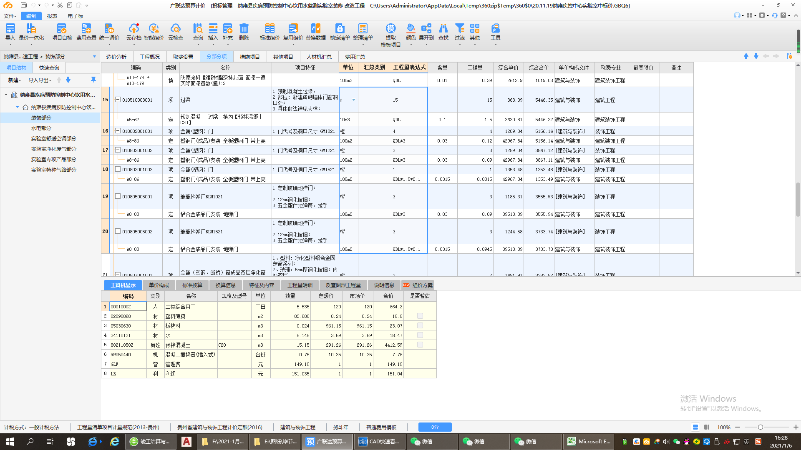Image resolution: width=801 pixels, height=450 pixels.
Task: Open breadcrumb 装饰部分 dropdown arrow
Action: [x=94, y=56]
